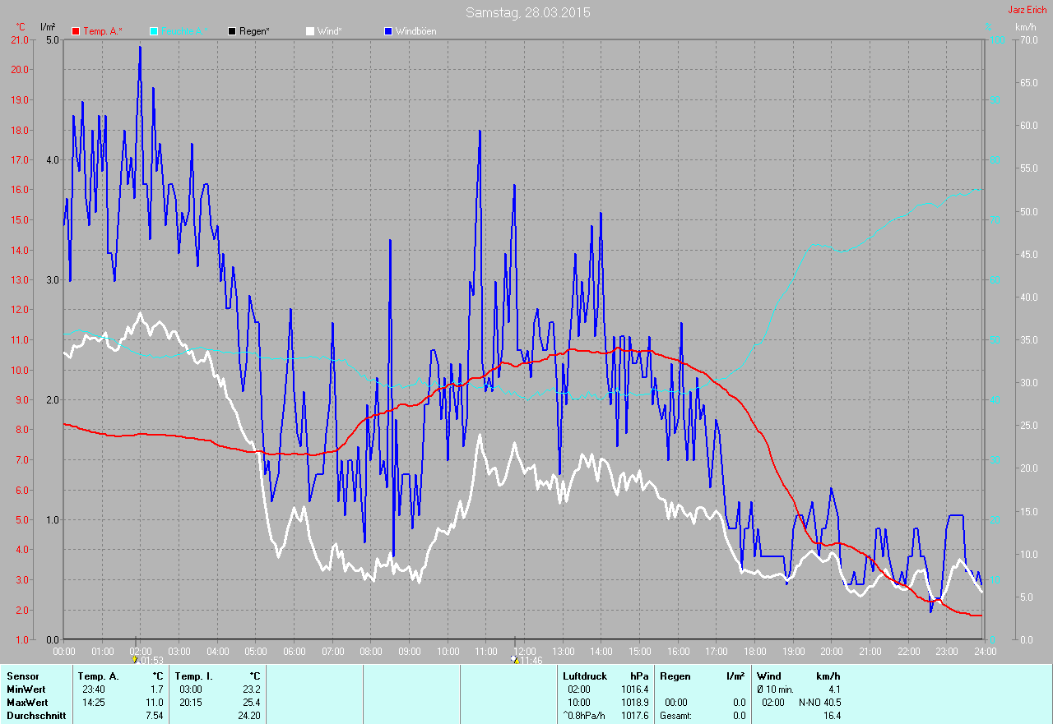Click the MaxWert row label
The image size is (1053, 724).
click(27, 702)
